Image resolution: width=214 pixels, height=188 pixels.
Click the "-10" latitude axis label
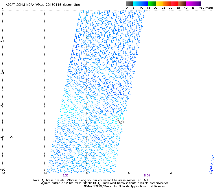coord(3,169)
